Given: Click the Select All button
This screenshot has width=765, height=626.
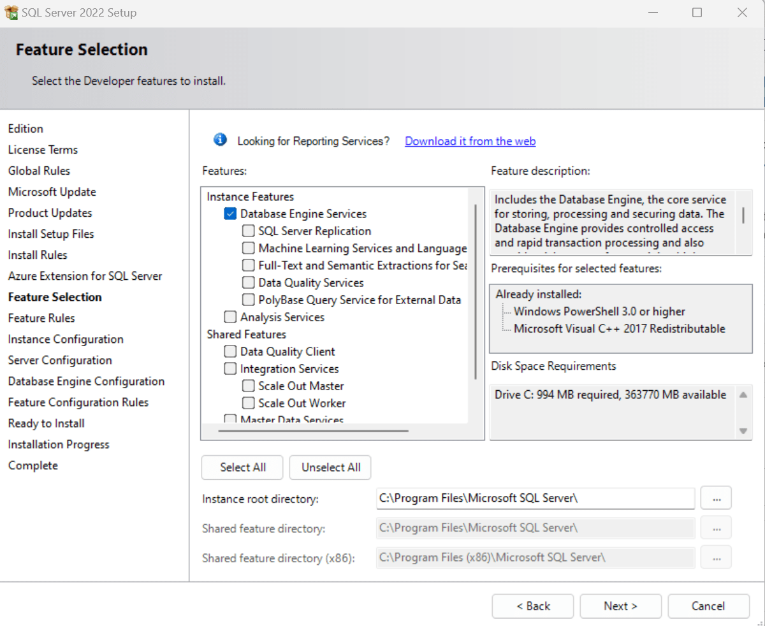Looking at the screenshot, I should click(x=243, y=467).
